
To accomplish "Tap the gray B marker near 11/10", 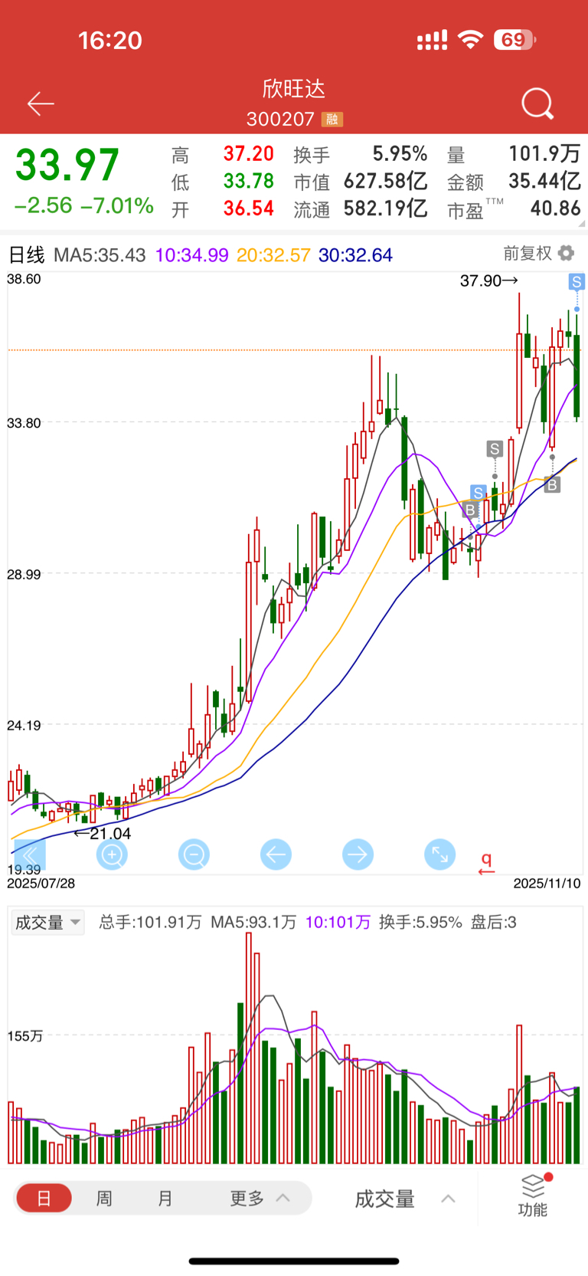I will [552, 484].
